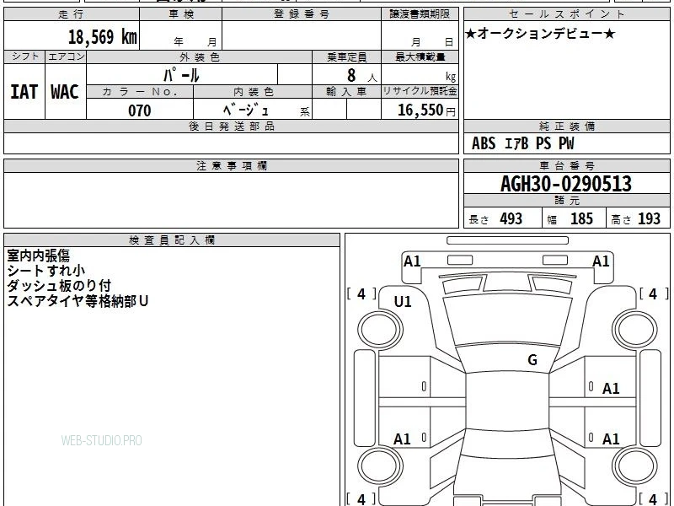This screenshot has height=506, width=674.
Task: Click the seating capacity value 8
Action: coord(351,75)
